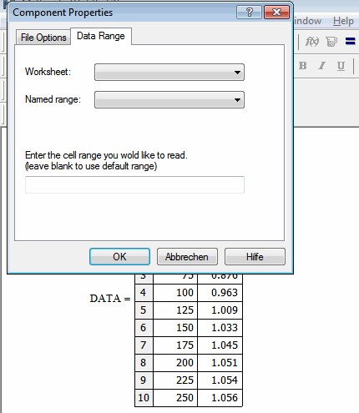
Task: Open the Help menu in main window
Action: coord(343,21)
